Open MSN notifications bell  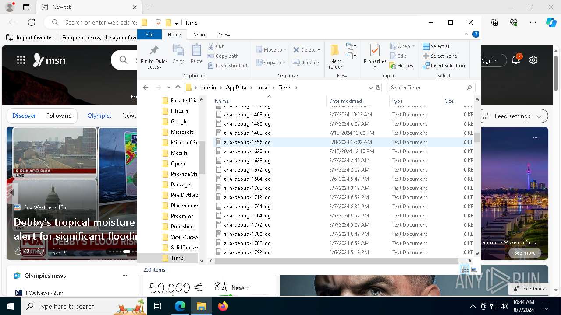[516, 60]
